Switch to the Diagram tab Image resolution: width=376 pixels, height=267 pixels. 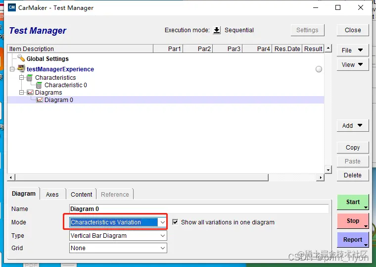point(24,194)
